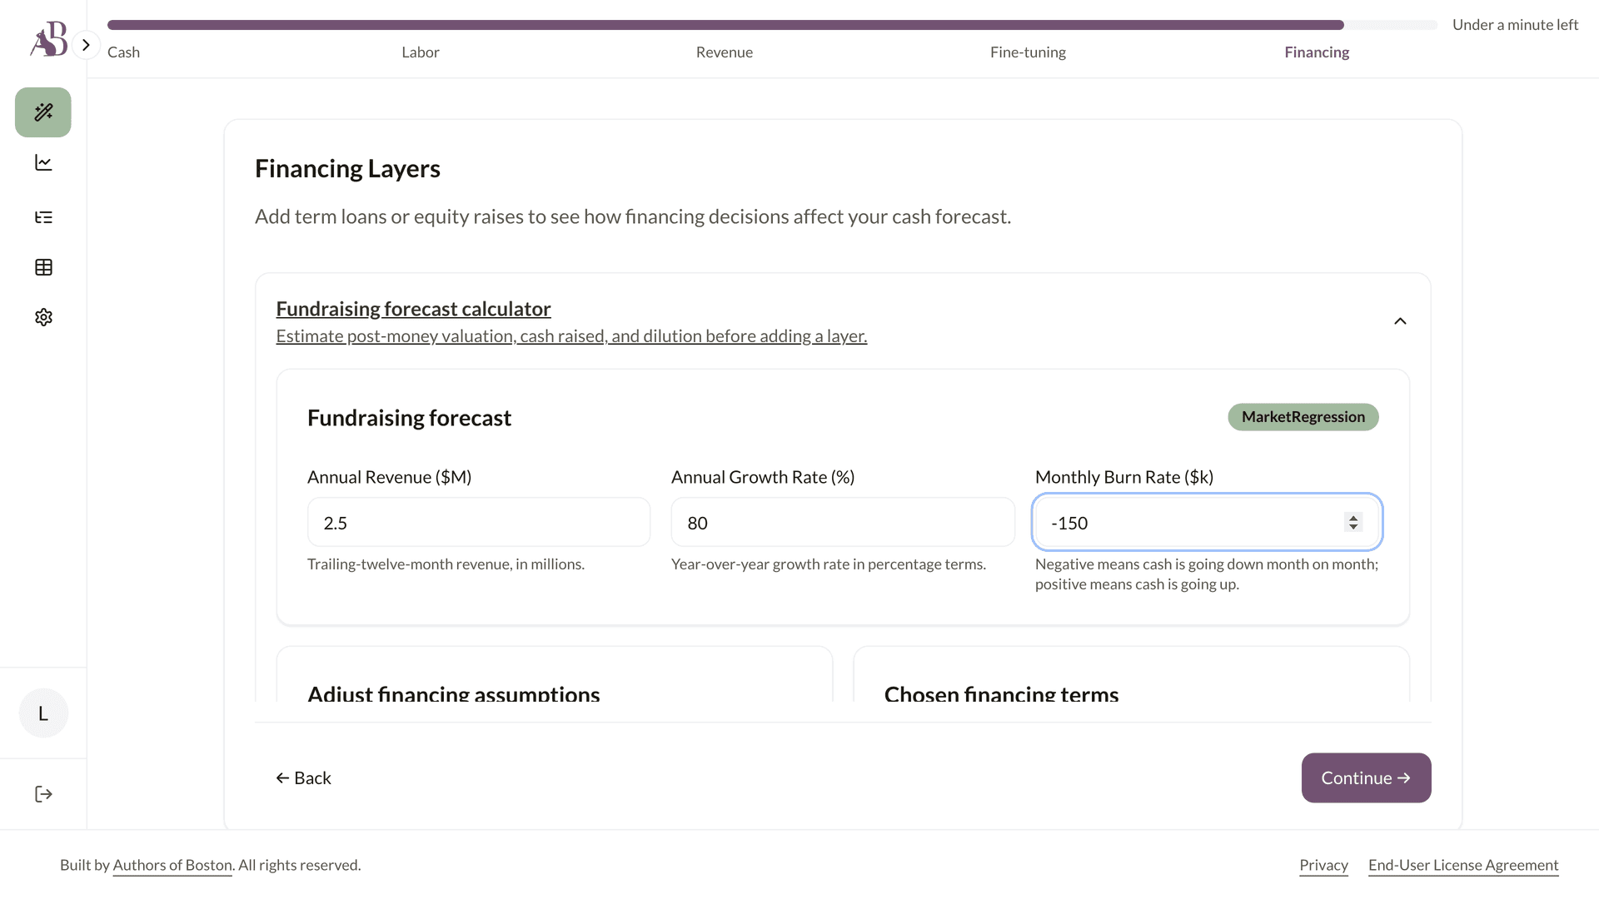Open user avatar L menu
Screen dimensions: 1599x899
(43, 713)
